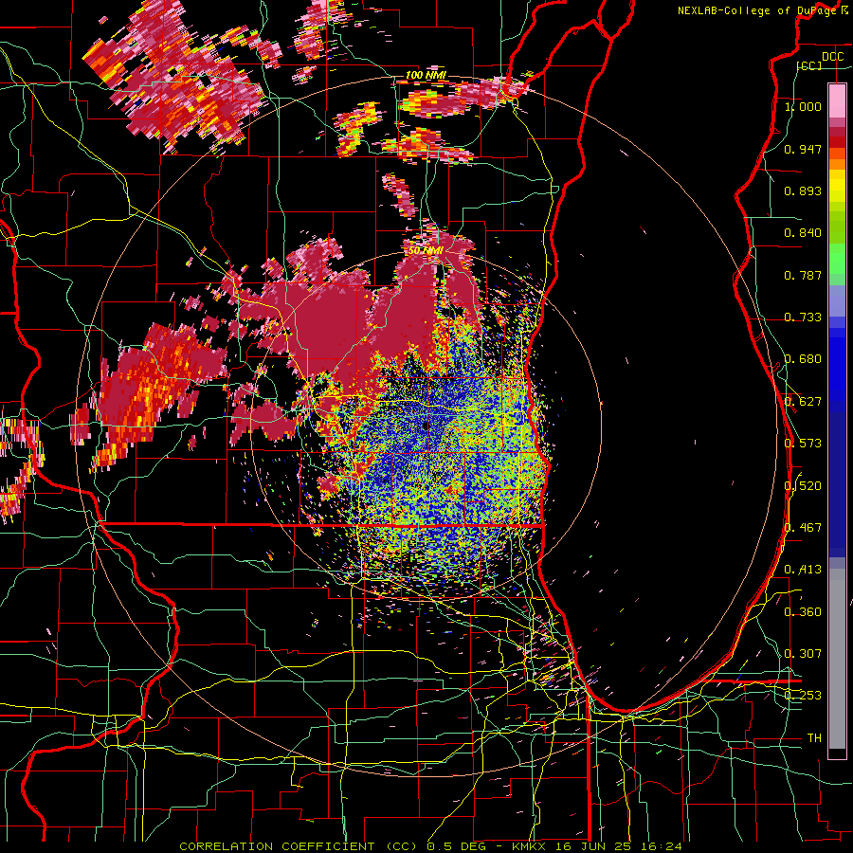This screenshot has width=853, height=853.
Task: Click the 0.733 scale value
Action: 803,318
